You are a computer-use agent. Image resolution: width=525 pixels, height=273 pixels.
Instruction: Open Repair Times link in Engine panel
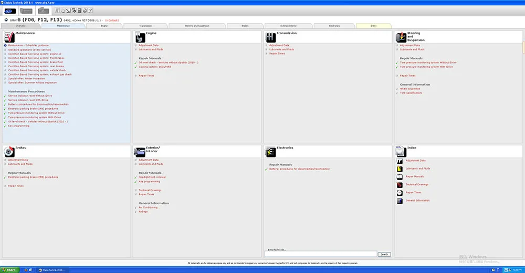point(146,76)
